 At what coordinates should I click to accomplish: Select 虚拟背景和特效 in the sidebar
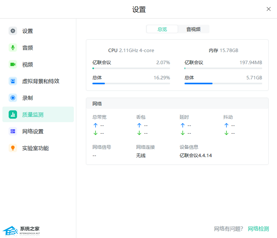pos(38,81)
